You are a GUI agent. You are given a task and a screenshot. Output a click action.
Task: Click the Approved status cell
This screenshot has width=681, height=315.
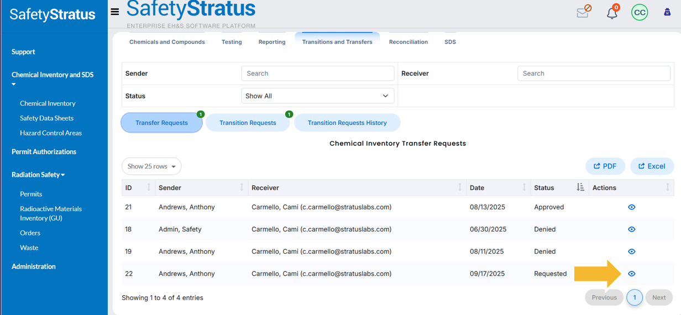pos(549,207)
